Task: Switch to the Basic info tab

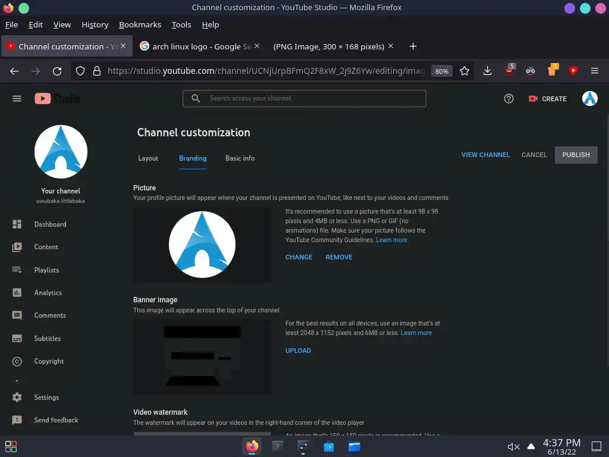Action: point(240,158)
